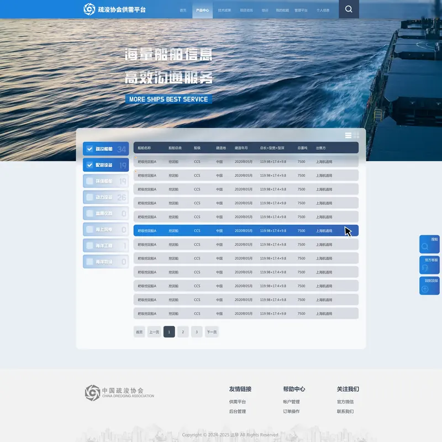The width and height of the screenshot is (442, 442).
Task: Open the 管理平台 nav item
Action: [x=301, y=10]
